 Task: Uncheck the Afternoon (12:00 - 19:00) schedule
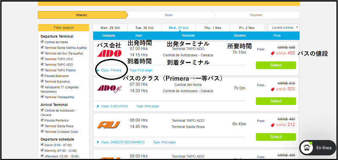click(42, 156)
